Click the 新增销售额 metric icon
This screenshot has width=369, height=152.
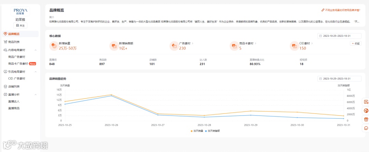click(x=114, y=46)
